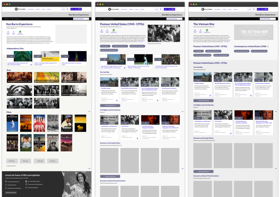The width and height of the screenshot is (280, 197).
Task: Open Jackie Robinson film poster
Action: (x=67, y=123)
